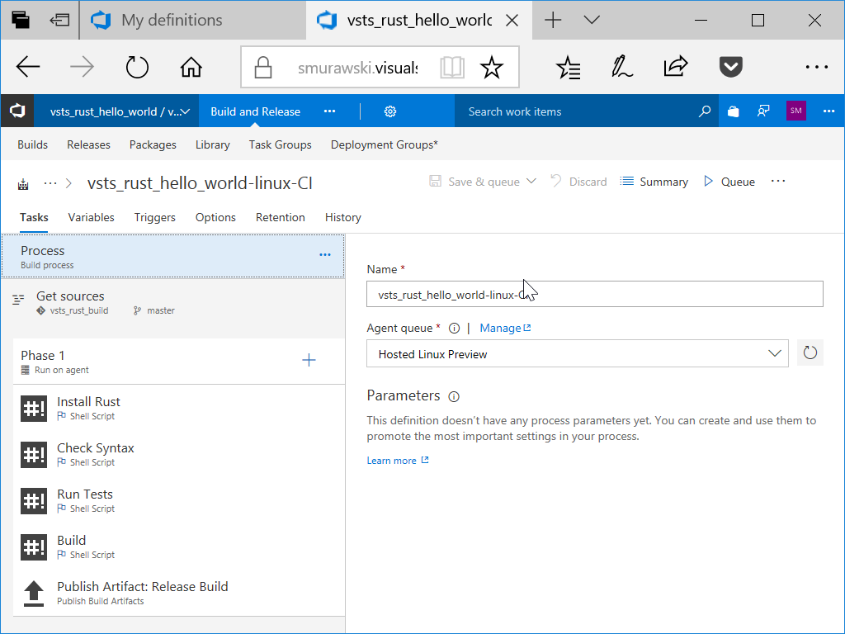845x634 pixels.
Task: Click the Build and Release menu
Action: click(256, 111)
